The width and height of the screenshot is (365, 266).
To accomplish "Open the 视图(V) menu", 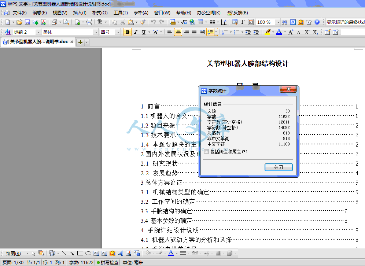I will pos(60,13).
